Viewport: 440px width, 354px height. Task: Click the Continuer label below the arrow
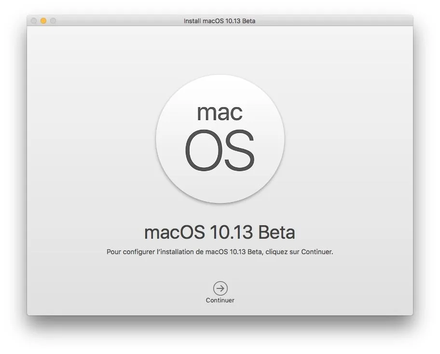pos(220,300)
